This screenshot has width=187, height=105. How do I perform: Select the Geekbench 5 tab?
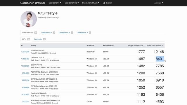tap(30, 32)
